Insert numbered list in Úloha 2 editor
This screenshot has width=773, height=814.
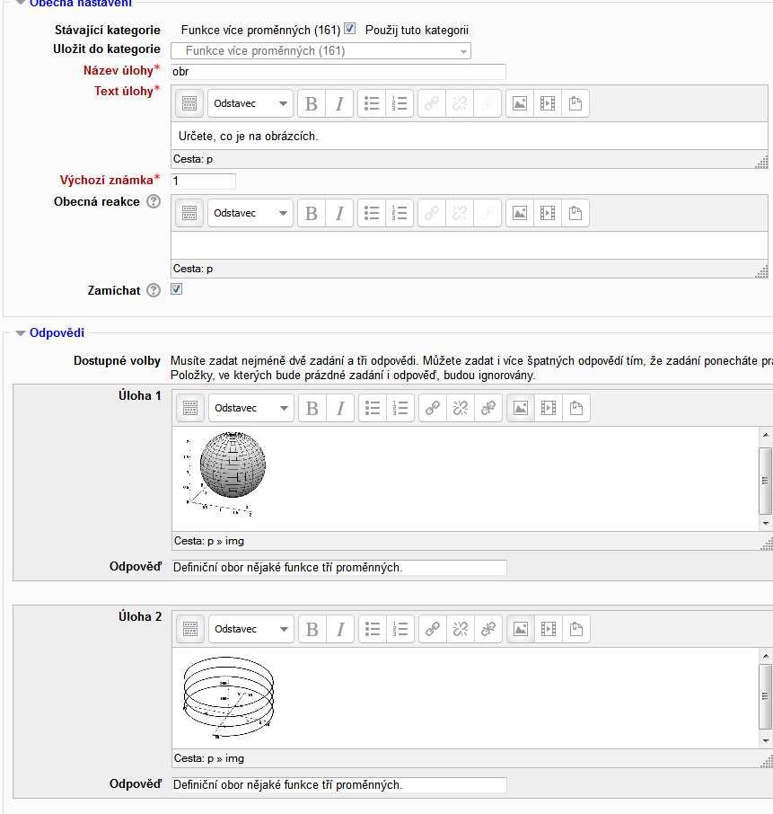pyautogui.click(x=400, y=629)
